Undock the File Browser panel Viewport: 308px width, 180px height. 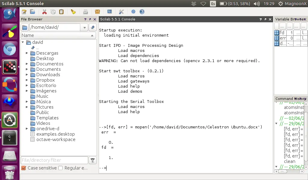click(90, 19)
